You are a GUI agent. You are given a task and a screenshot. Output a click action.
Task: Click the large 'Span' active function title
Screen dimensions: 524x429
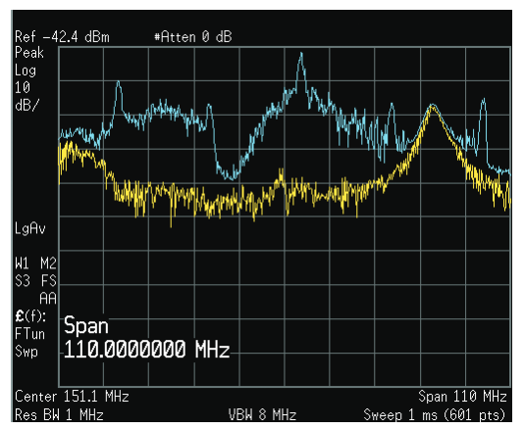tap(86, 325)
